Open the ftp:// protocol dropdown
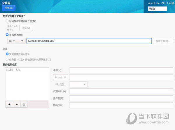The image size is (175, 130). tap(16, 41)
